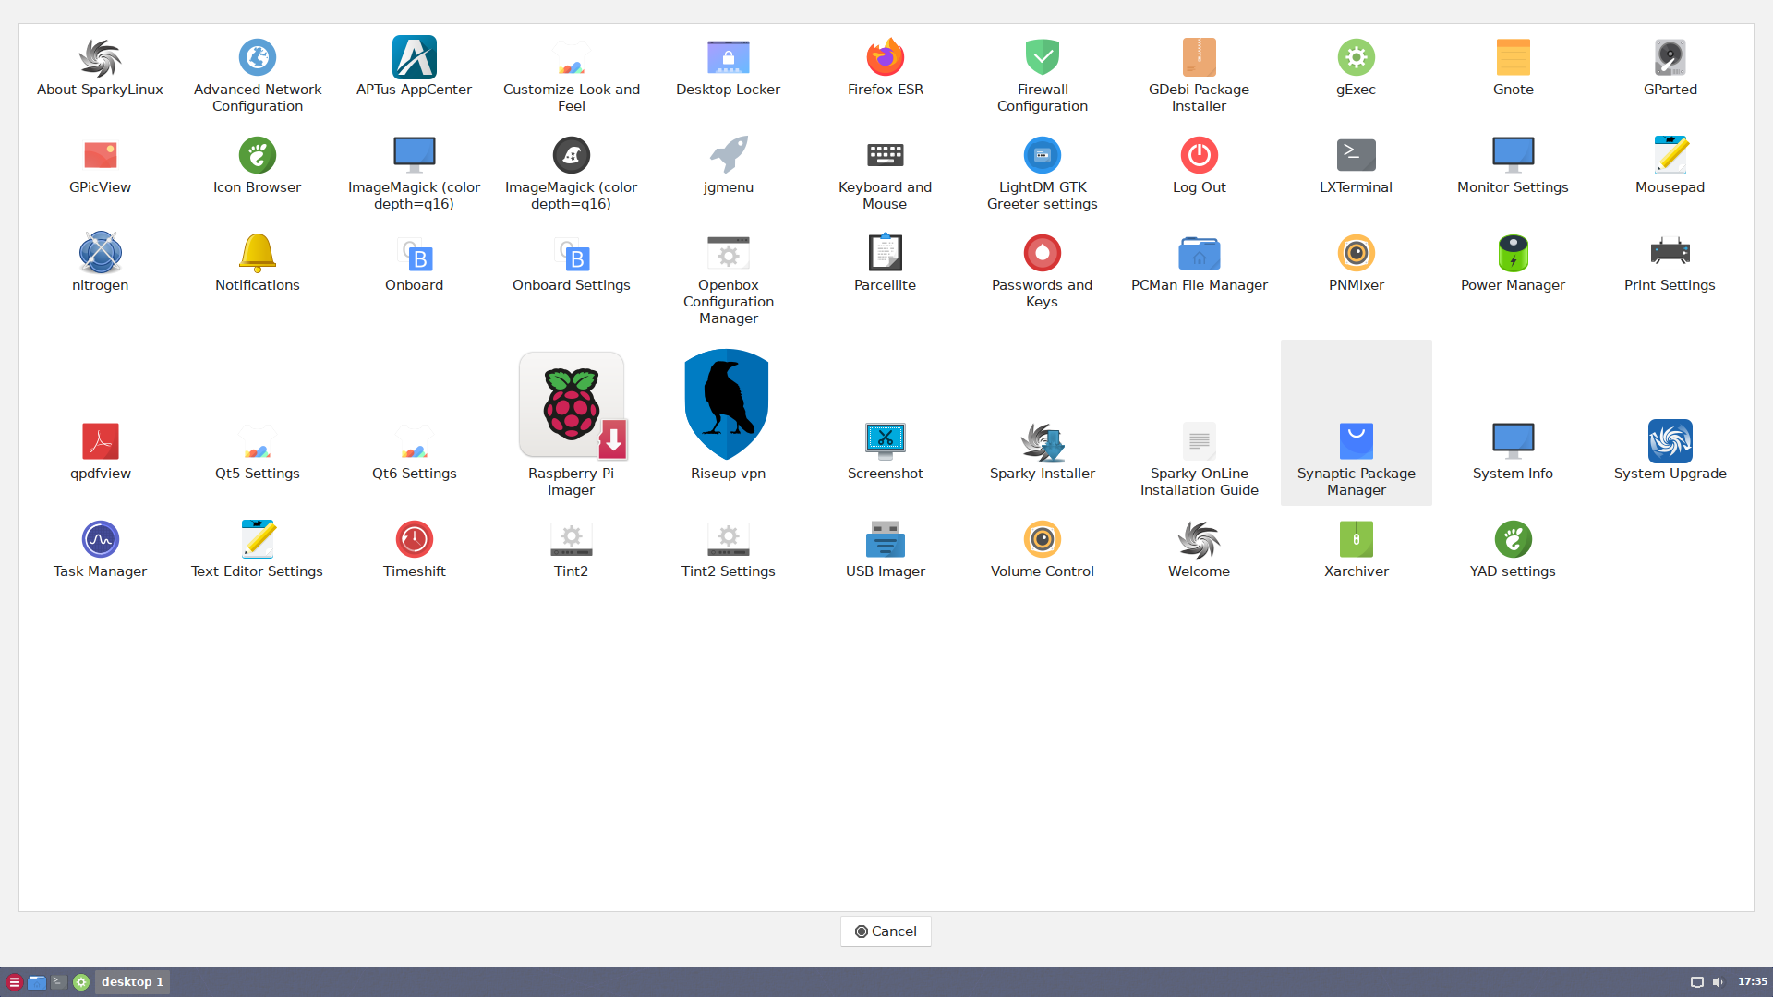Open Xarchiver archive manager
Viewport: 1773px width, 997px height.
tap(1356, 548)
